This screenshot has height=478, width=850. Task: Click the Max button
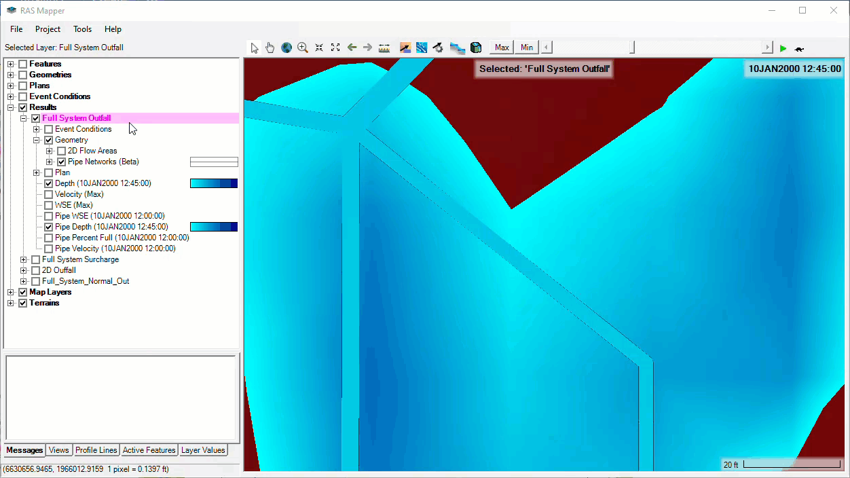pyautogui.click(x=502, y=48)
